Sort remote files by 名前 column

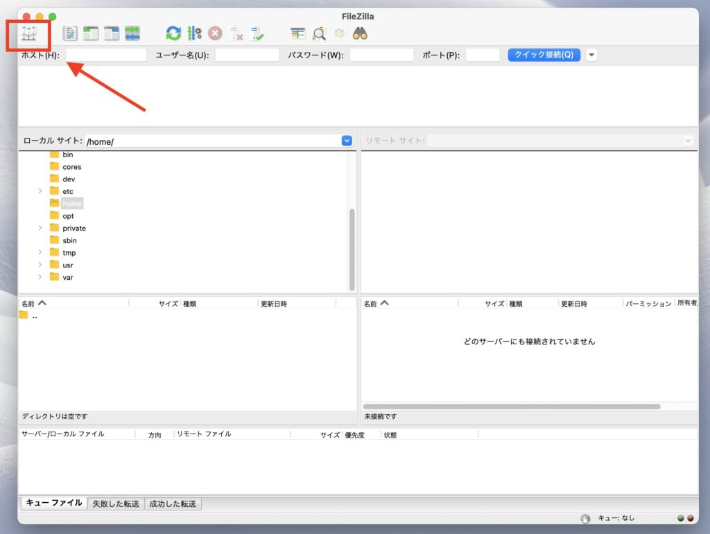(410, 303)
